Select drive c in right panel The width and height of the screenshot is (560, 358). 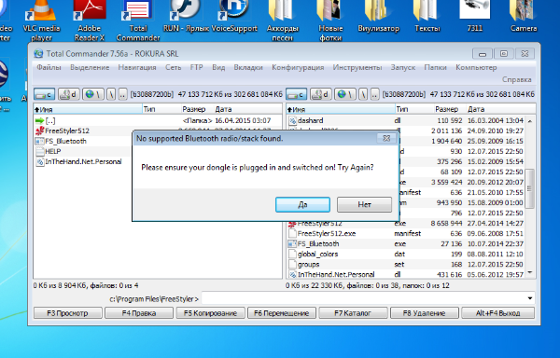click(x=297, y=94)
